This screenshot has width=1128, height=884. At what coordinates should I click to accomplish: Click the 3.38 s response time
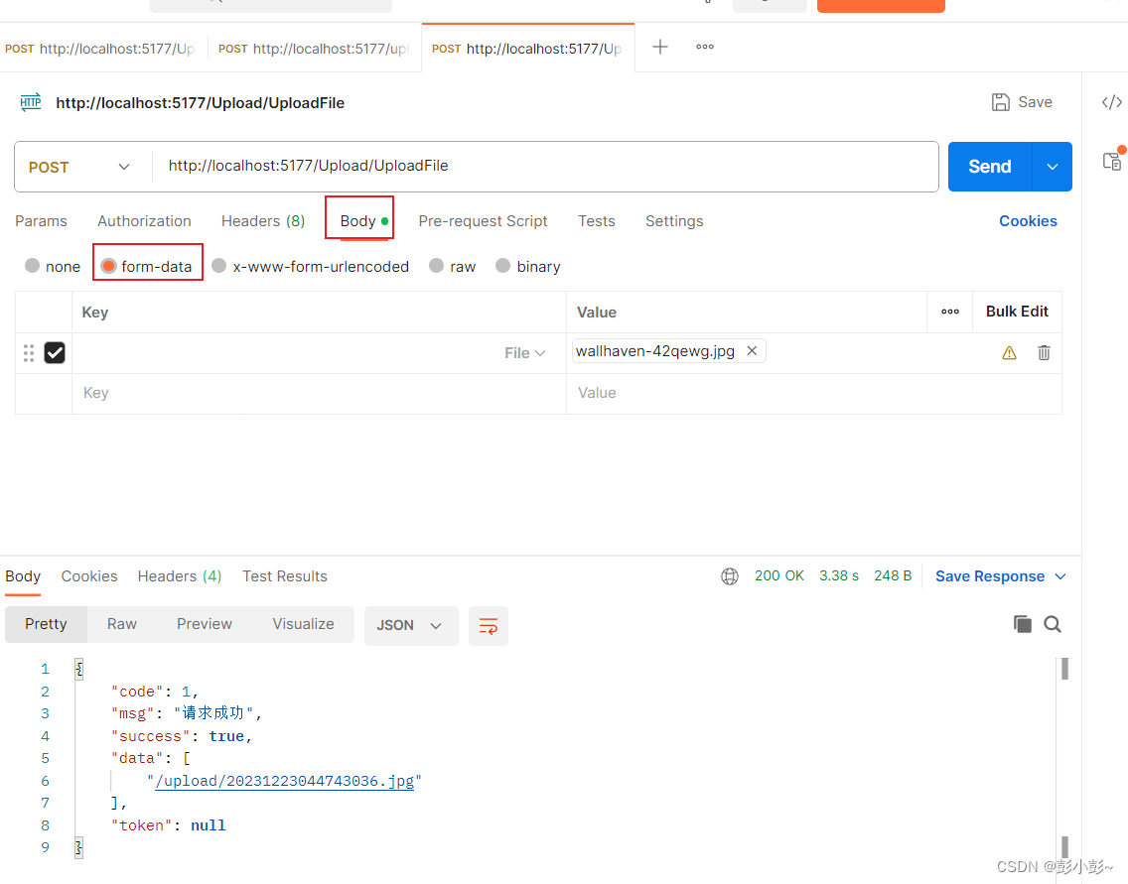coord(839,575)
